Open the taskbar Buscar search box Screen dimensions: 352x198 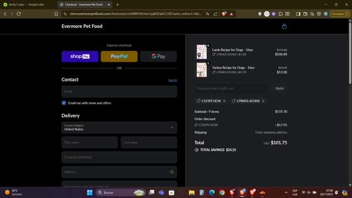(x=121, y=193)
